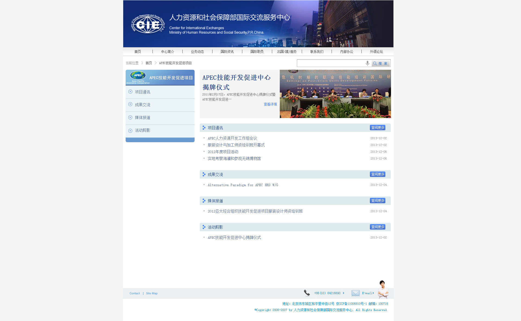Click the Contact link in footer

[135, 293]
